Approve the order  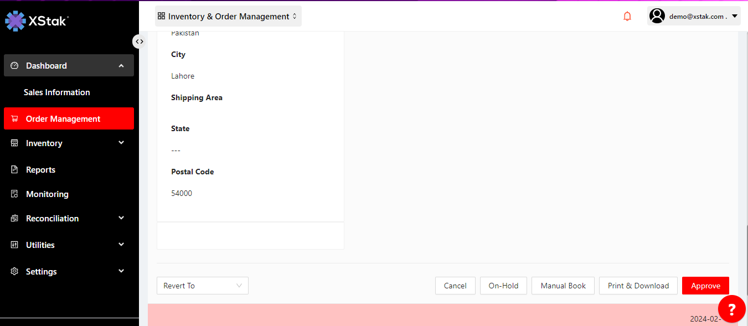coord(705,286)
